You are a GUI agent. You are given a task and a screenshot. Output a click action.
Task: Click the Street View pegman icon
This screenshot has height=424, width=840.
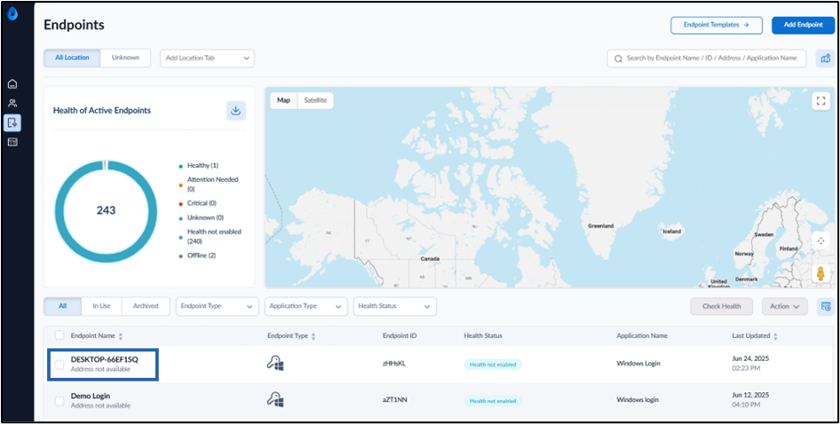point(820,273)
